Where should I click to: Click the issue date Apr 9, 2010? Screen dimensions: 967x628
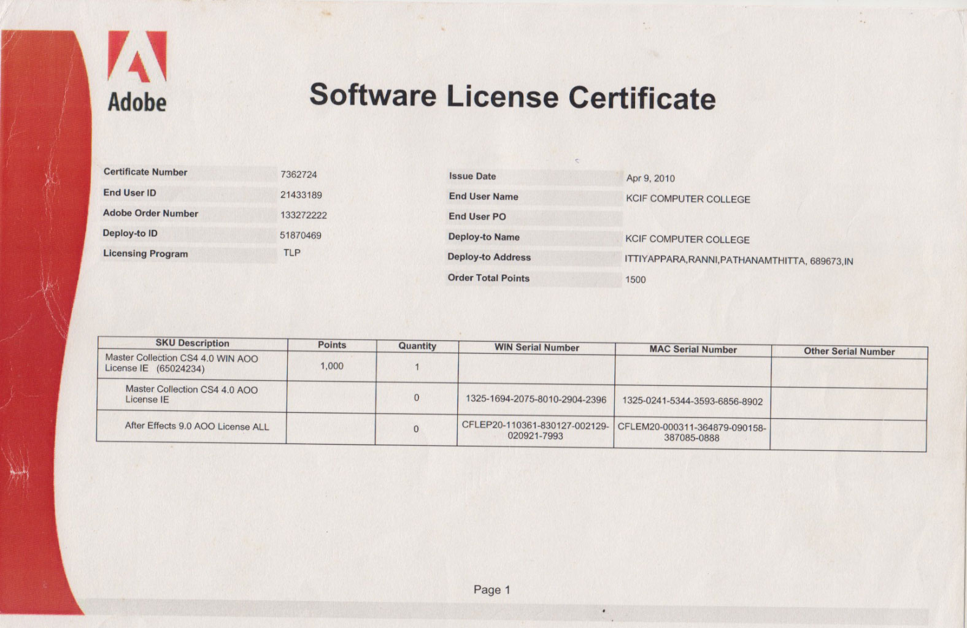click(650, 178)
